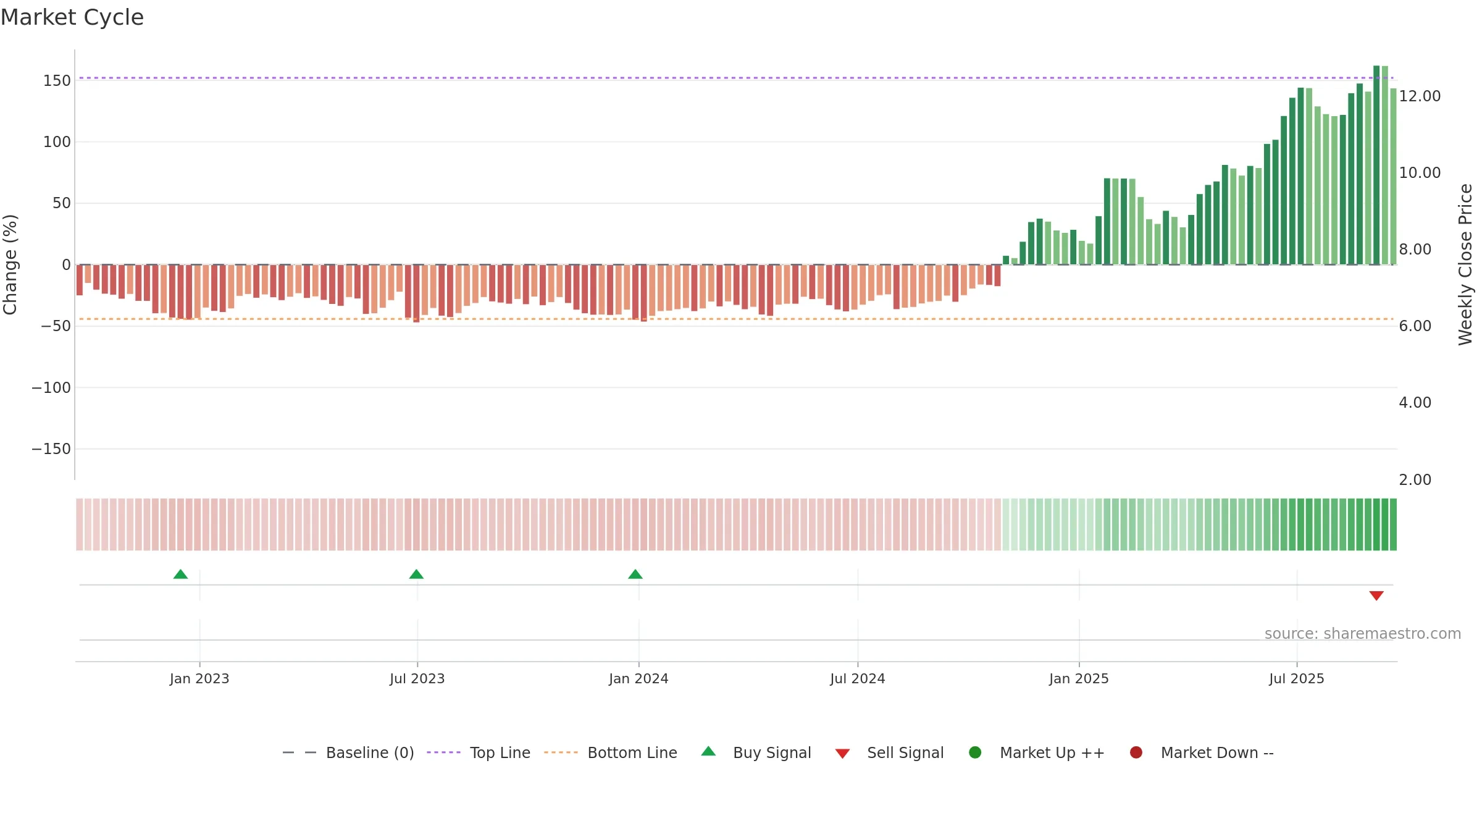This screenshot has width=1482, height=834.
Task: Toggle the Baseline (0) legend entry
Action: (348, 752)
